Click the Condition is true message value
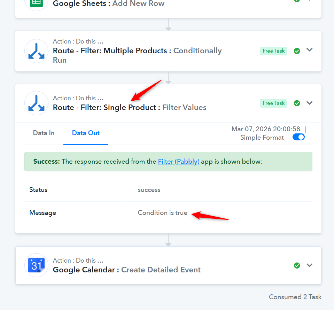334x310 pixels. point(162,212)
